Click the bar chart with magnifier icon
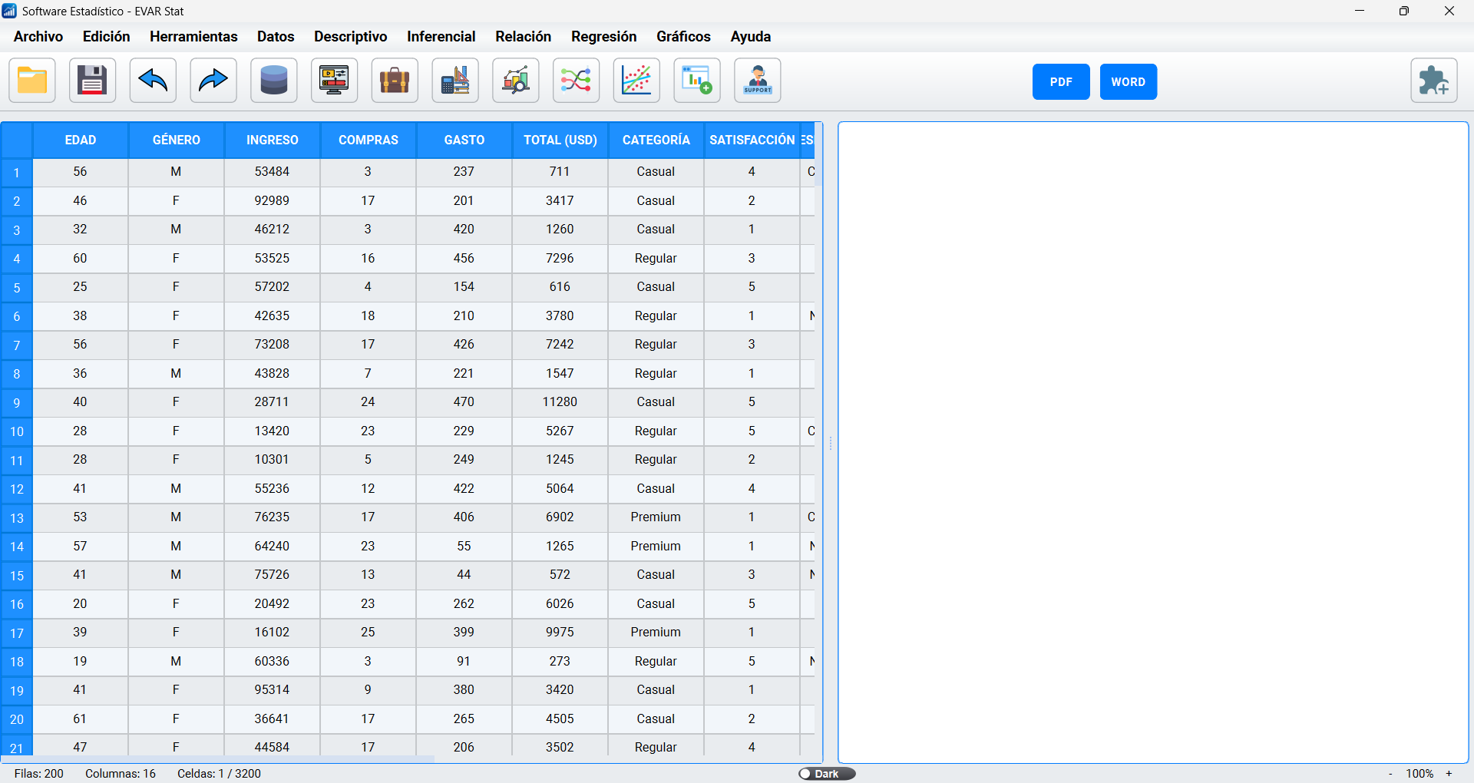The image size is (1474, 783). (x=516, y=81)
